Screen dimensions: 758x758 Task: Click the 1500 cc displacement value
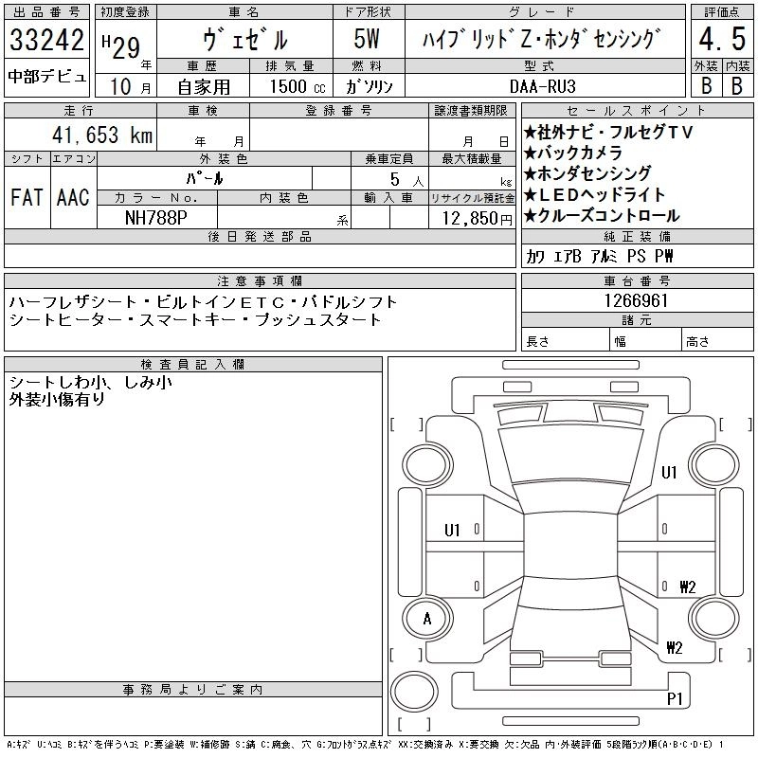(x=298, y=86)
